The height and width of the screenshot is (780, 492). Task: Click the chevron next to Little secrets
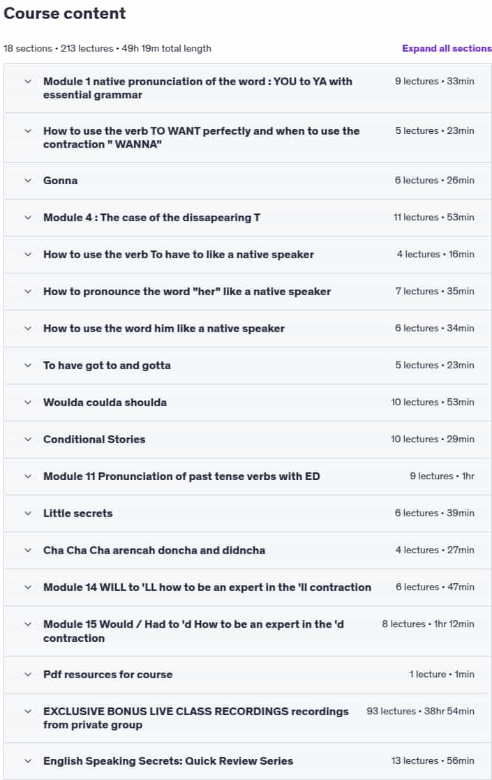tap(28, 513)
